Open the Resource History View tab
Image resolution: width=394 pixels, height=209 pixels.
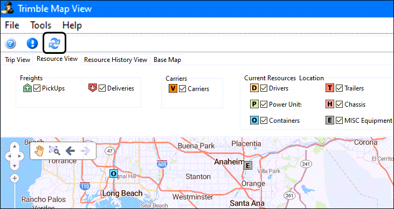coord(115,60)
